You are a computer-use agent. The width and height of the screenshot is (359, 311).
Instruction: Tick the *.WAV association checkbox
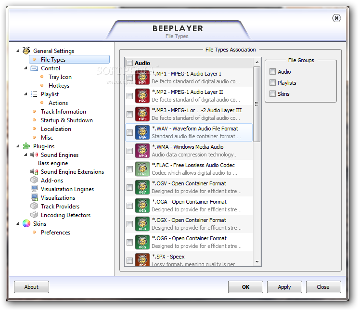pyautogui.click(x=129, y=132)
